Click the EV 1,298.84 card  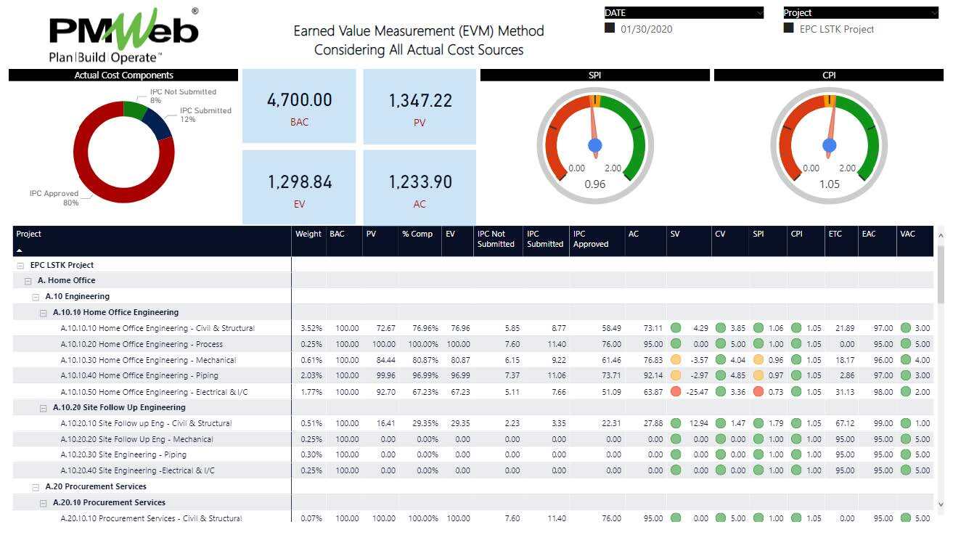(x=299, y=188)
